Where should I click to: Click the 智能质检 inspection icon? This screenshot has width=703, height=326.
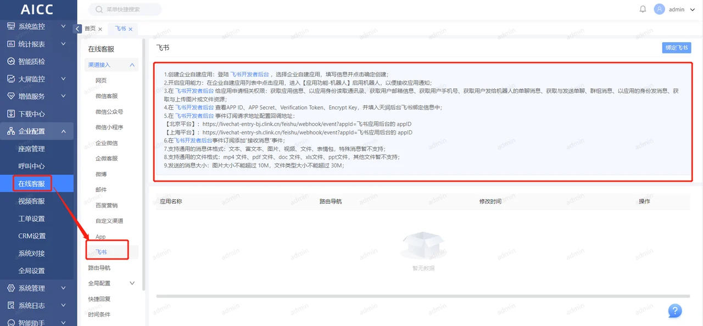(11, 61)
